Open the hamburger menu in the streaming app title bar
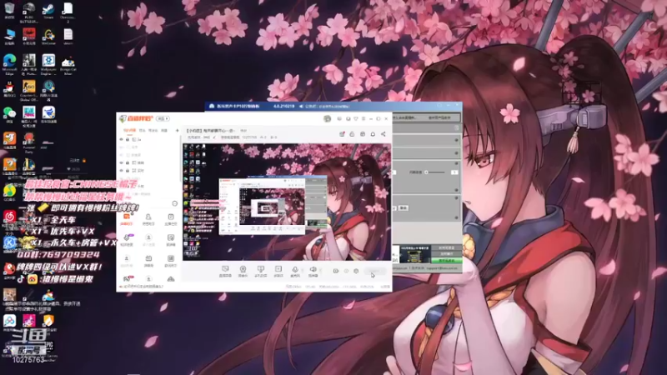Screen dimensions: 667x375 click(364, 118)
